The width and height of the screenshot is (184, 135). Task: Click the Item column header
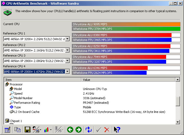coord(43,80)
